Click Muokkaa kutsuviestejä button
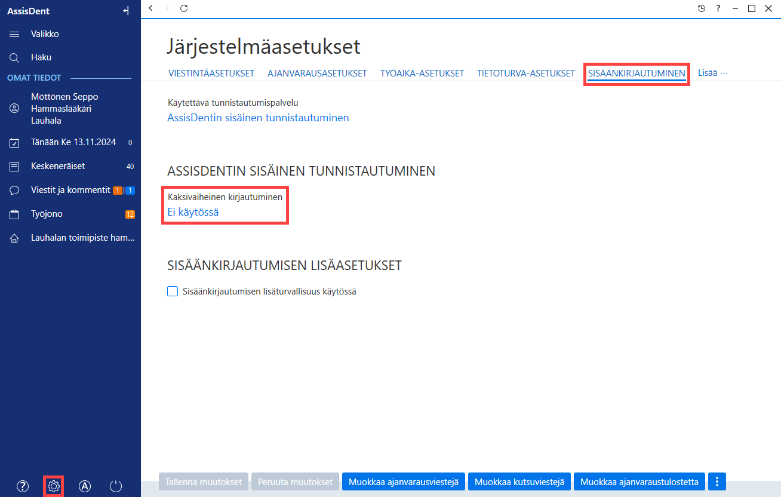This screenshot has width=781, height=497. click(519, 481)
